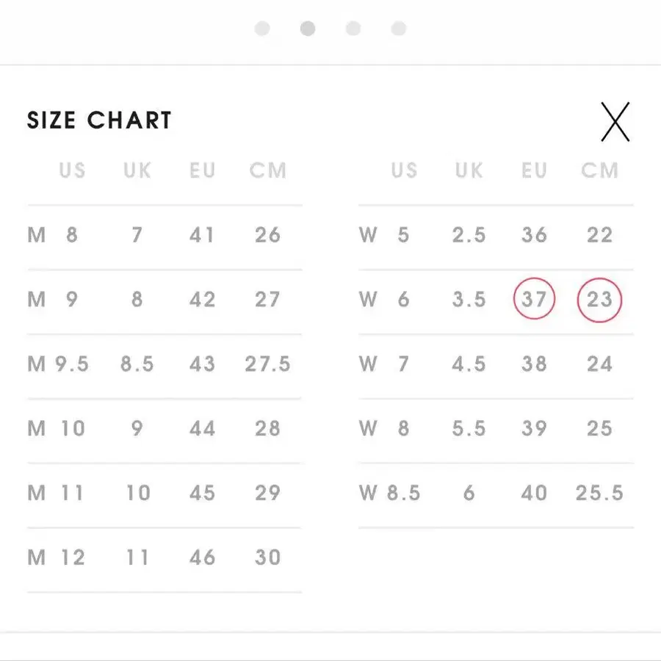The height and width of the screenshot is (661, 661).
Task: Select the second carousel page dot
Action: (x=308, y=29)
